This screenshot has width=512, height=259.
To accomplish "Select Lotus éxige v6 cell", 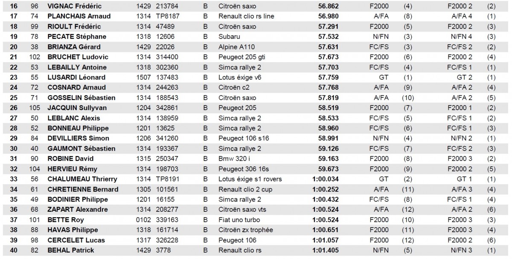I will pos(239,77).
